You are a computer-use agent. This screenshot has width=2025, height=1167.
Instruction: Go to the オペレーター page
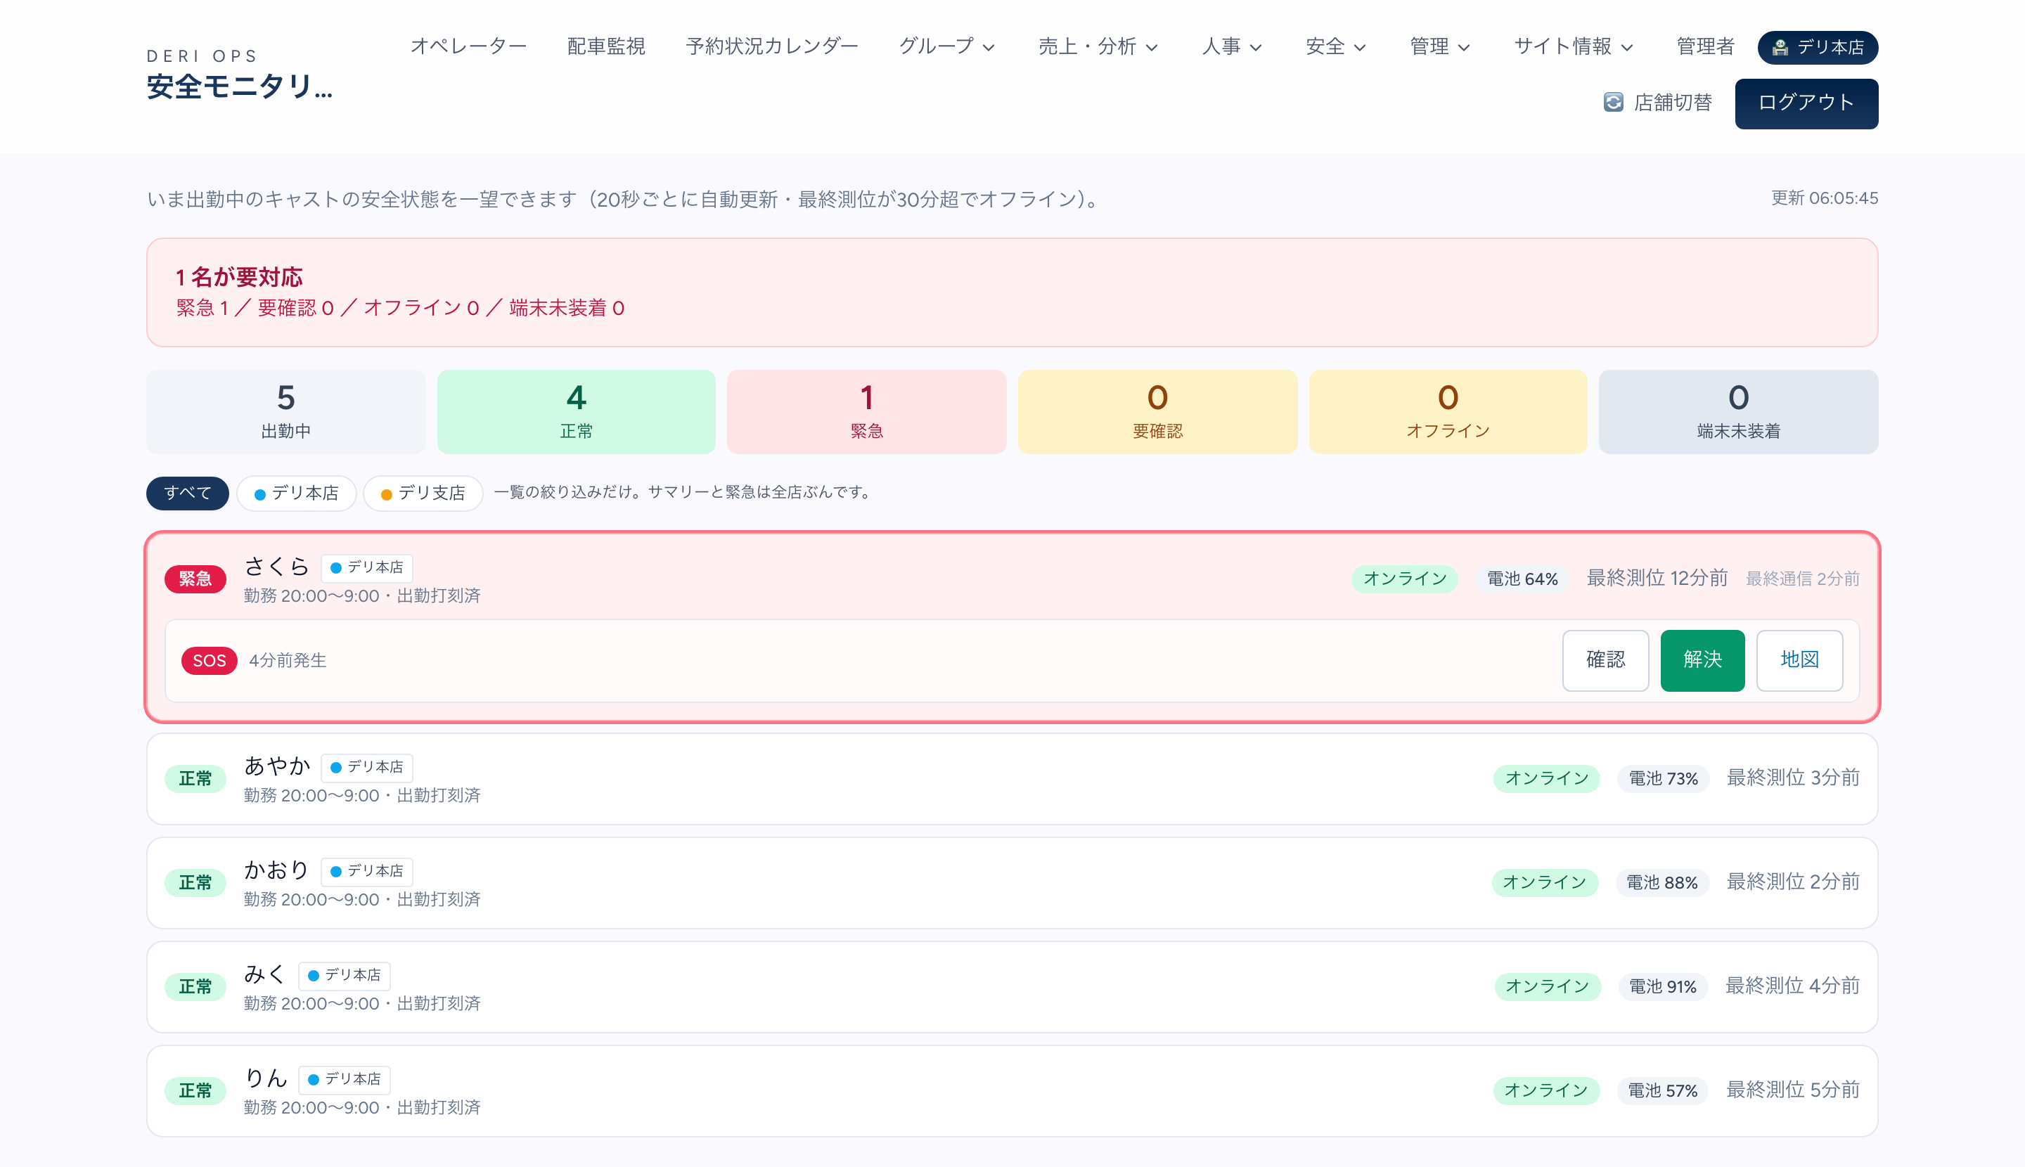coord(468,46)
